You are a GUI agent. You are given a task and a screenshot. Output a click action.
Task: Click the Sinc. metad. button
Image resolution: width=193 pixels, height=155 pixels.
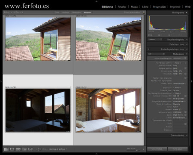[x=157, y=149]
